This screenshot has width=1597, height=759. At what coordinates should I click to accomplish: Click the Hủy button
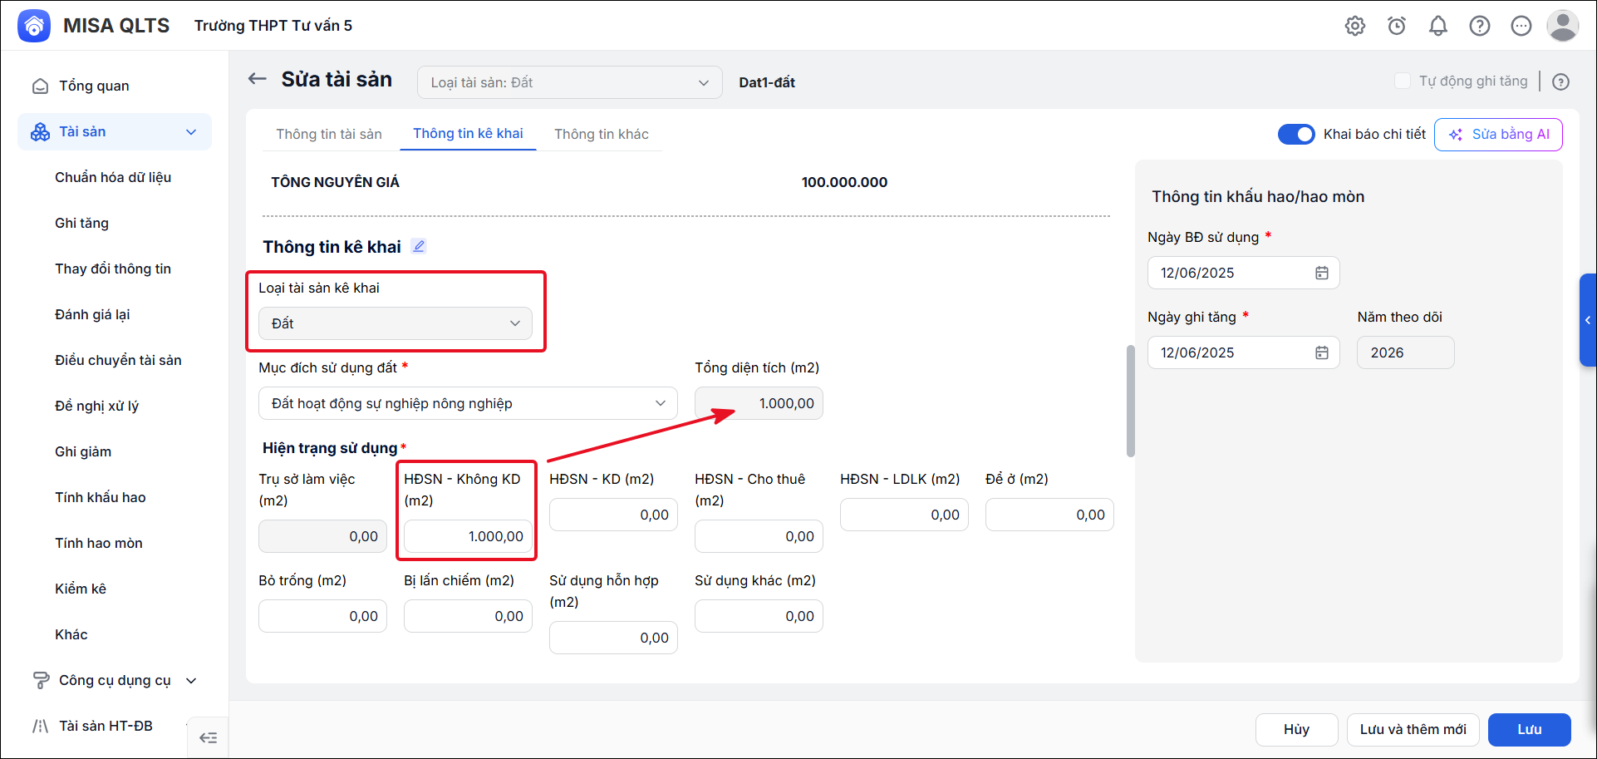coord(1296,729)
